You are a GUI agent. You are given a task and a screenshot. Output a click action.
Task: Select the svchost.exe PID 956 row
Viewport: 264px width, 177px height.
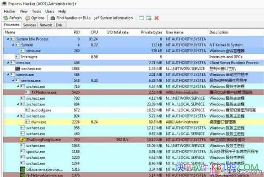pyautogui.click(x=134, y=128)
